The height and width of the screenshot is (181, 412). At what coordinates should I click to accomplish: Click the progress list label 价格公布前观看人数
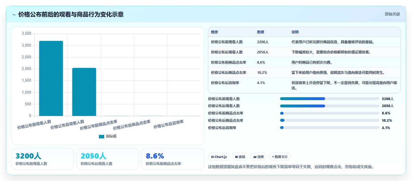tap(224, 99)
